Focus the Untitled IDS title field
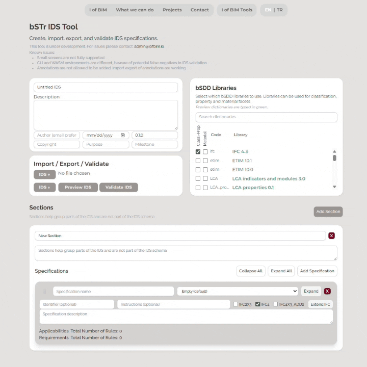 point(106,87)
